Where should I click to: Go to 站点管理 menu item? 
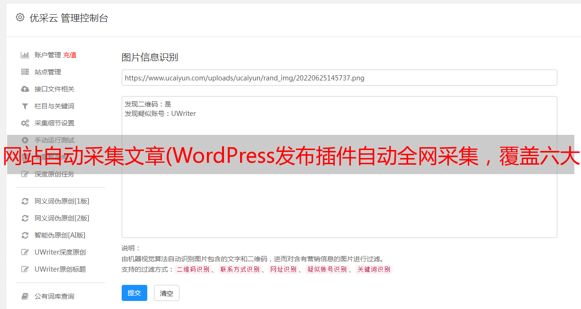(x=48, y=72)
